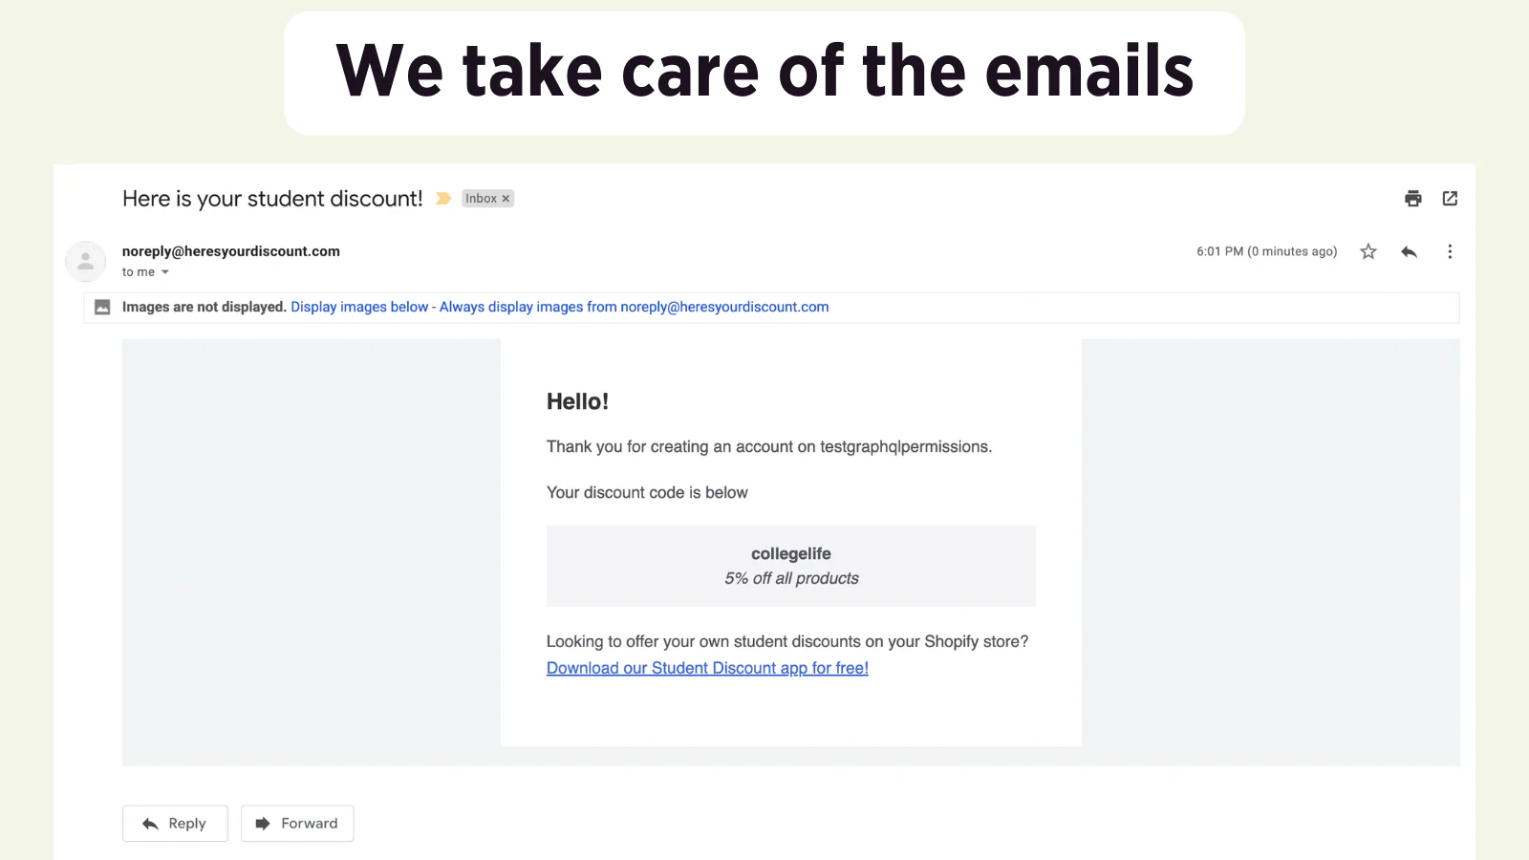
Task: Click the sender address noreply@heresyourdiscount.com
Action: 231,251
